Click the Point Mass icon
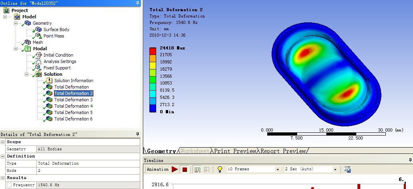 (38, 36)
